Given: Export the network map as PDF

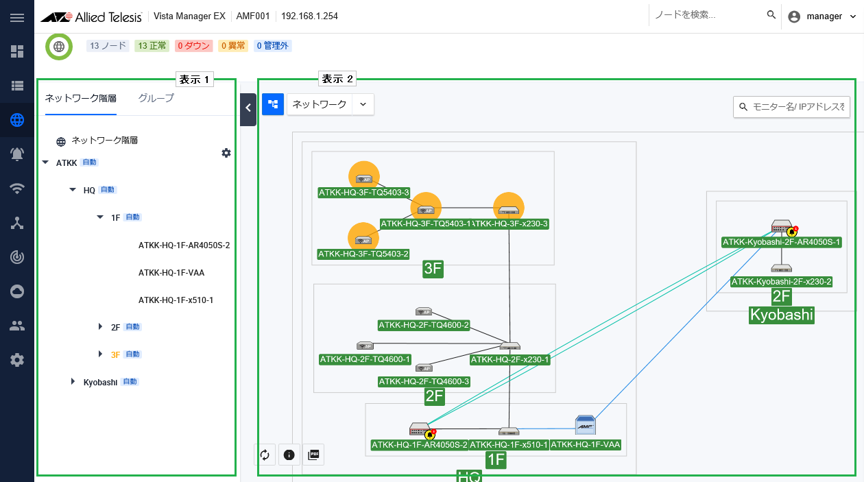Looking at the screenshot, I should [313, 455].
